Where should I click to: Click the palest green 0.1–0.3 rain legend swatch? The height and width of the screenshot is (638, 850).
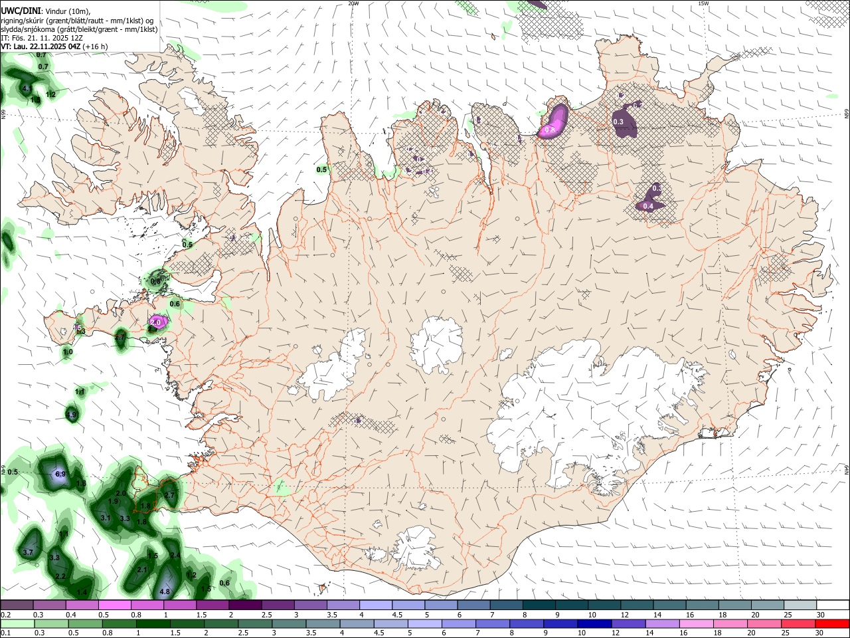point(17,623)
